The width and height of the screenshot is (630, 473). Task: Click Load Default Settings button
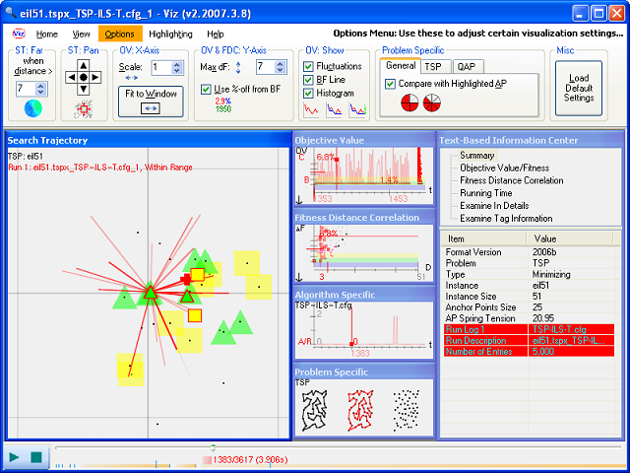579,88
